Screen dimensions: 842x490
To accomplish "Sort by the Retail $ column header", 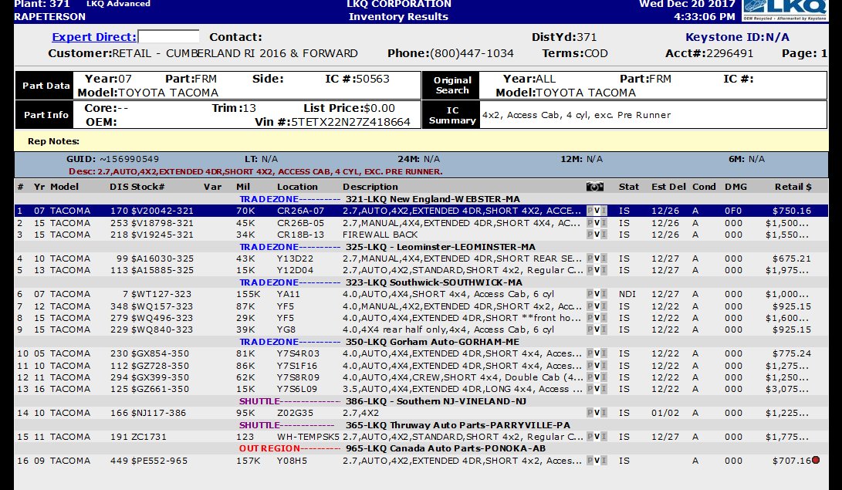I will (x=793, y=187).
